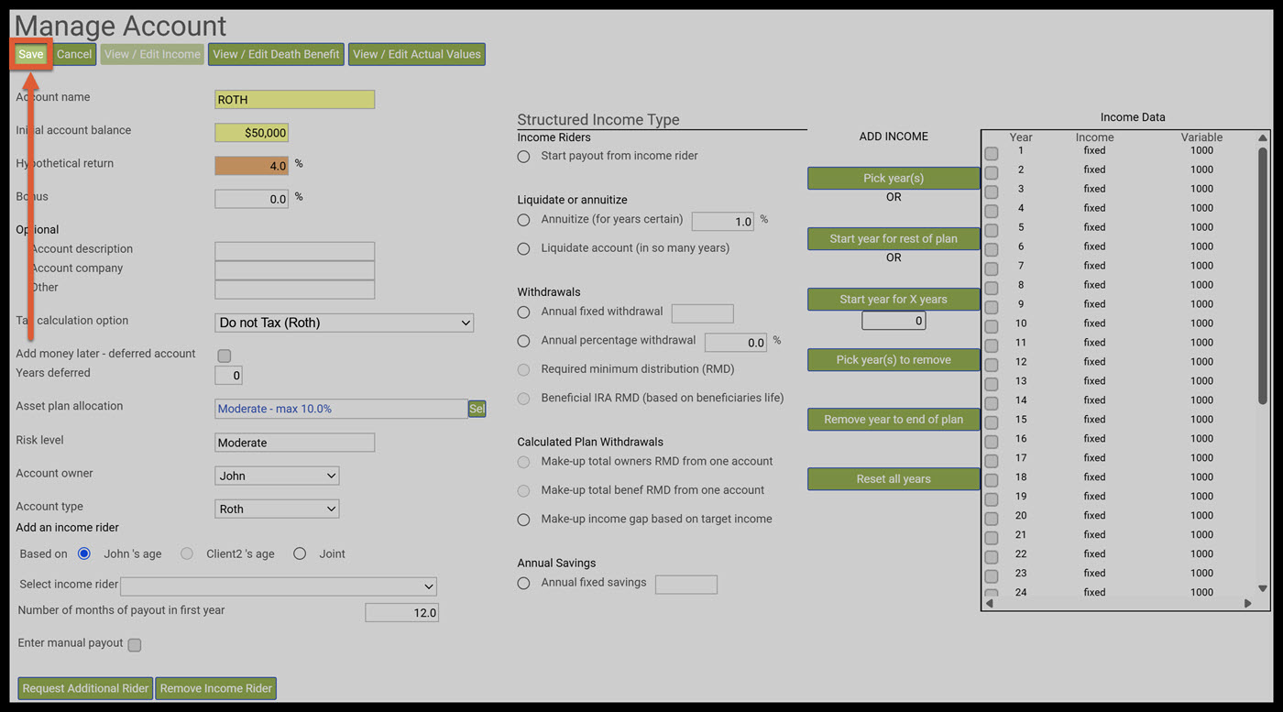Open the Account owner dropdown
This screenshot has width=1283, height=712.
tap(277, 476)
